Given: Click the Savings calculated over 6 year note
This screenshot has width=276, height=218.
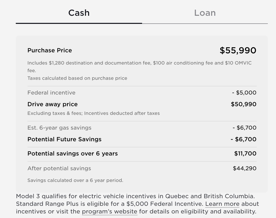Looking at the screenshot, I should point(75,180).
